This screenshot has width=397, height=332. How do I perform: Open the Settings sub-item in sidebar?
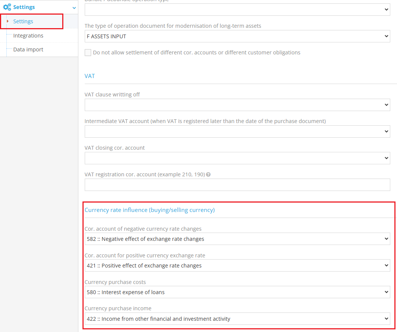(23, 21)
